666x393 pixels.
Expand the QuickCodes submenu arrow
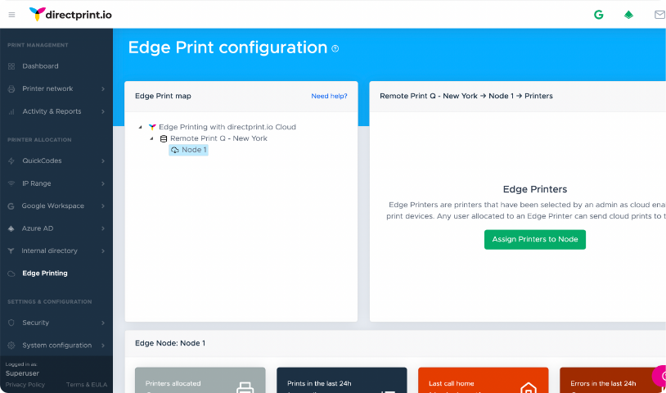(102, 160)
